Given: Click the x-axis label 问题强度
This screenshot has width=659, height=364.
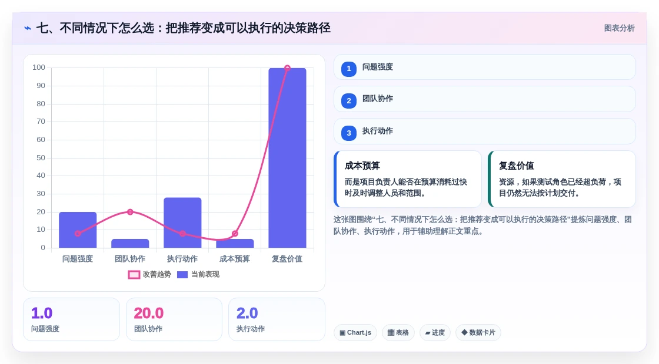Looking at the screenshot, I should pos(78,259).
